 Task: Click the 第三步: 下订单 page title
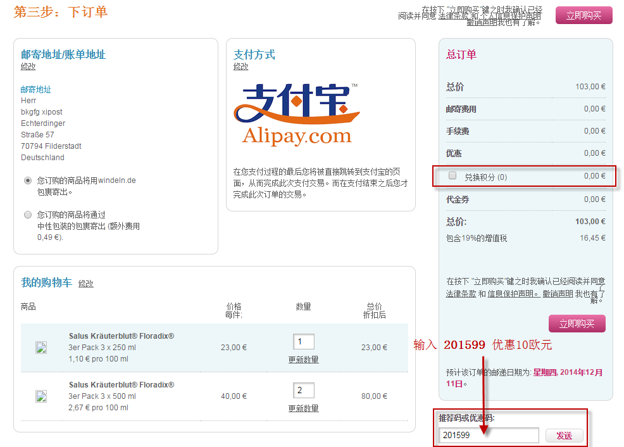coord(61,12)
